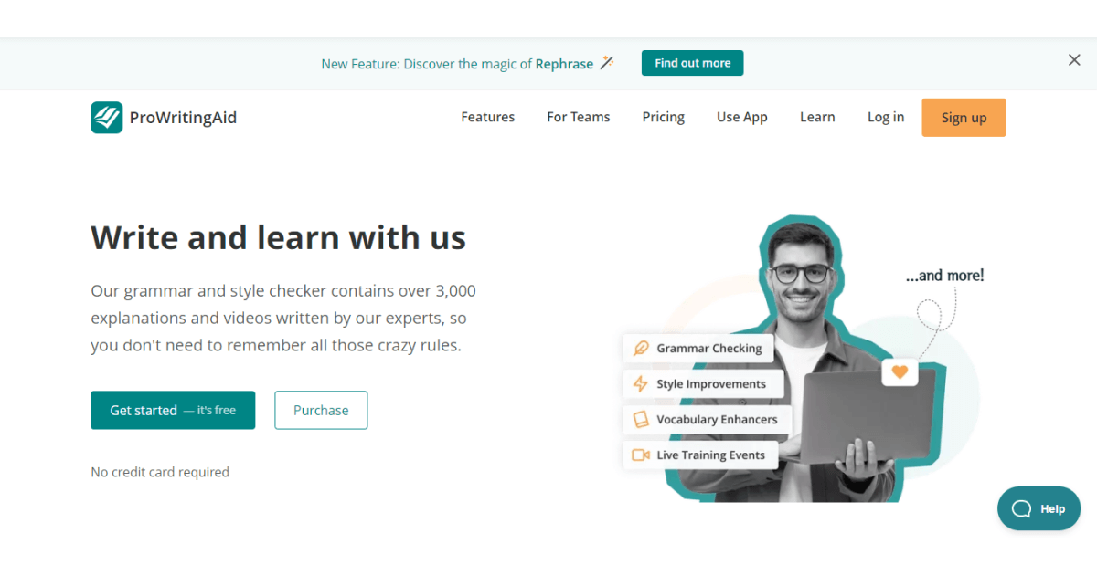Click the Live Training Events label
1097x575 pixels.
click(x=711, y=455)
